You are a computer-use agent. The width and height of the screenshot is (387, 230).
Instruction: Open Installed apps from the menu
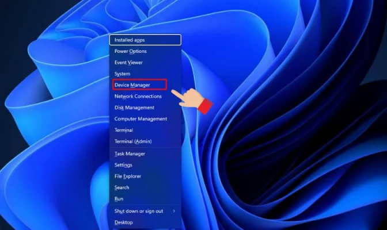pos(130,40)
